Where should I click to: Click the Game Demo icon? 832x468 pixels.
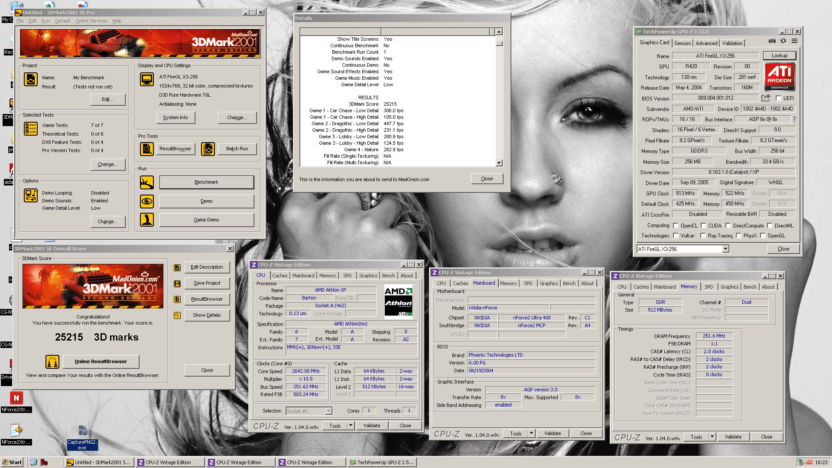(x=147, y=220)
